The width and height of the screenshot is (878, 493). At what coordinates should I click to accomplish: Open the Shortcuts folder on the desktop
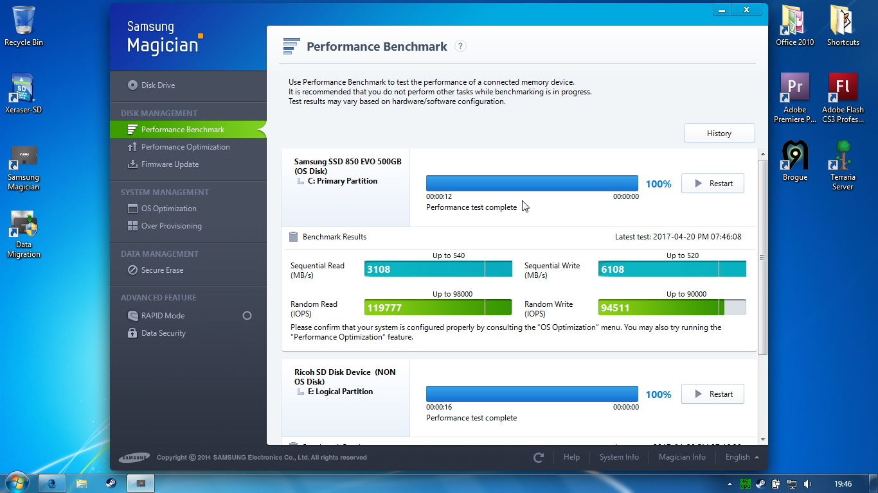point(843,26)
